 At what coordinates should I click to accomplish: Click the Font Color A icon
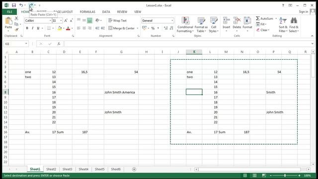(x=68, y=28)
